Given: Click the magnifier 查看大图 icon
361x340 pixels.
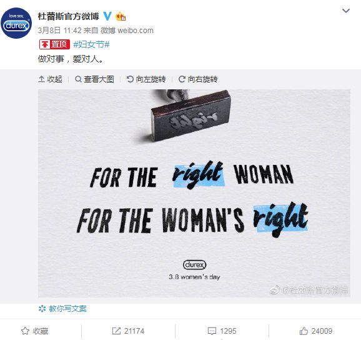Looking at the screenshot, I should (78, 79).
